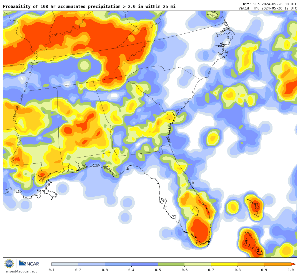Click the 0.7–0.8 bright yellow colorbar segment
The image size is (300, 275).
[224, 264]
